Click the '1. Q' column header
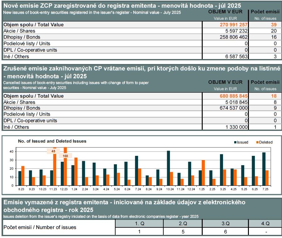 (x=140, y=224)
